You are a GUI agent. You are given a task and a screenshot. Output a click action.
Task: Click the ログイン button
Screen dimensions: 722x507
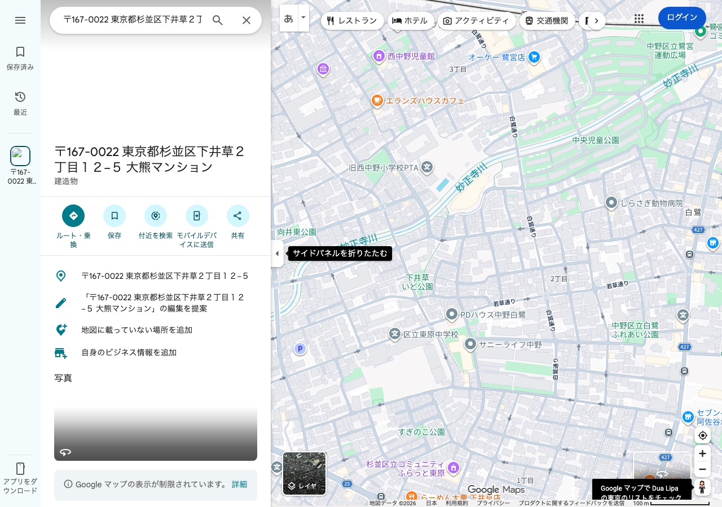coord(682,18)
